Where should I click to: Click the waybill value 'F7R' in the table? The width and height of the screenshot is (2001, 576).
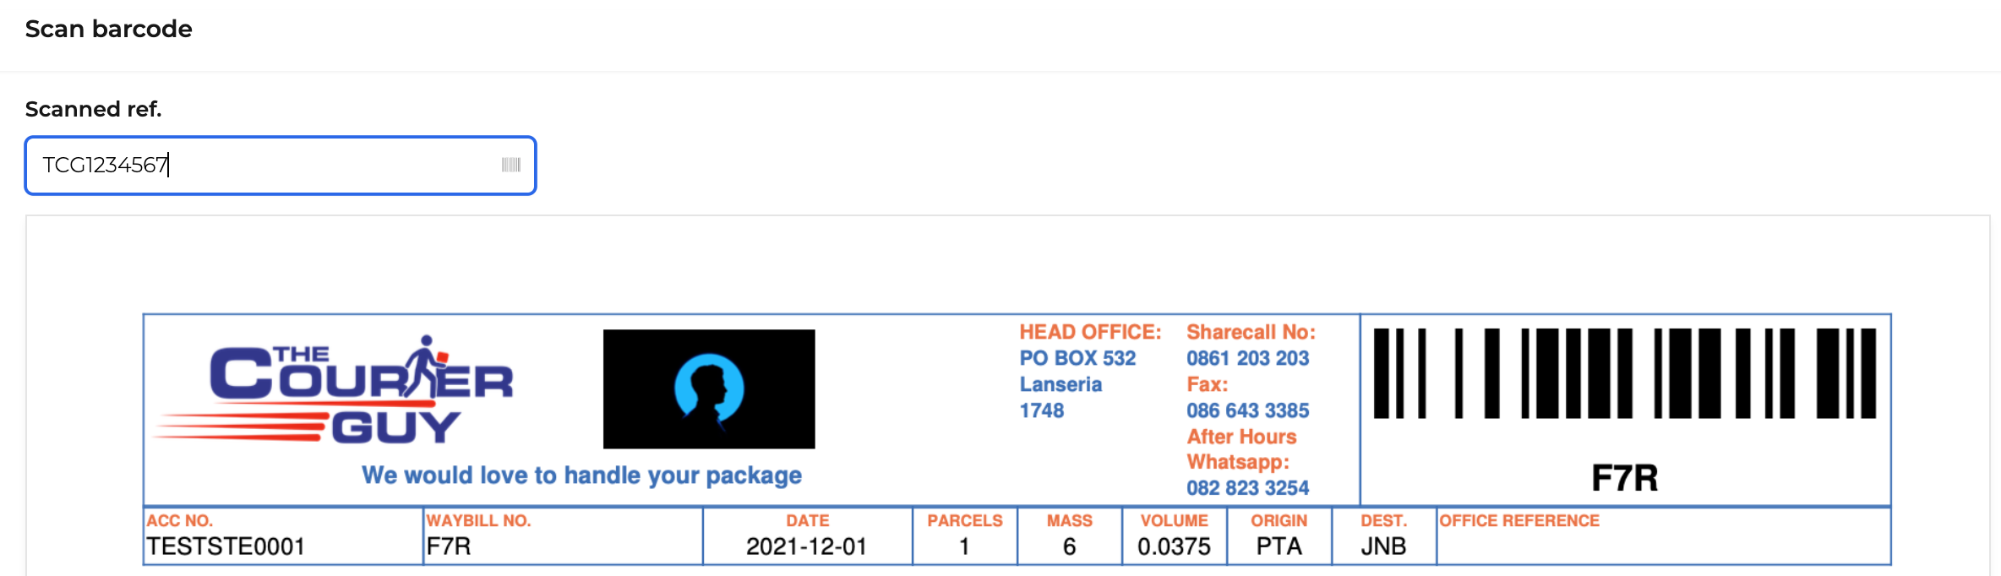click(448, 546)
